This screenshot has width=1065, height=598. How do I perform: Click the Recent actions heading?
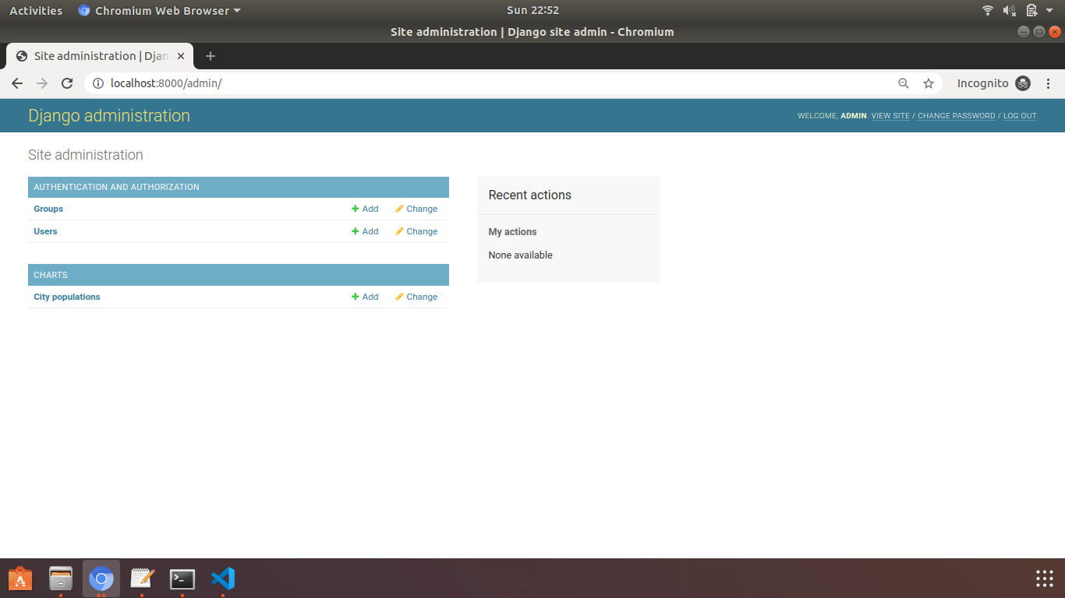click(x=530, y=195)
